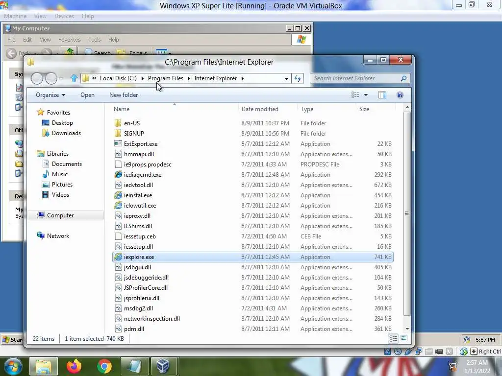
Task: Select the en-US folder icon
Action: click(x=118, y=123)
